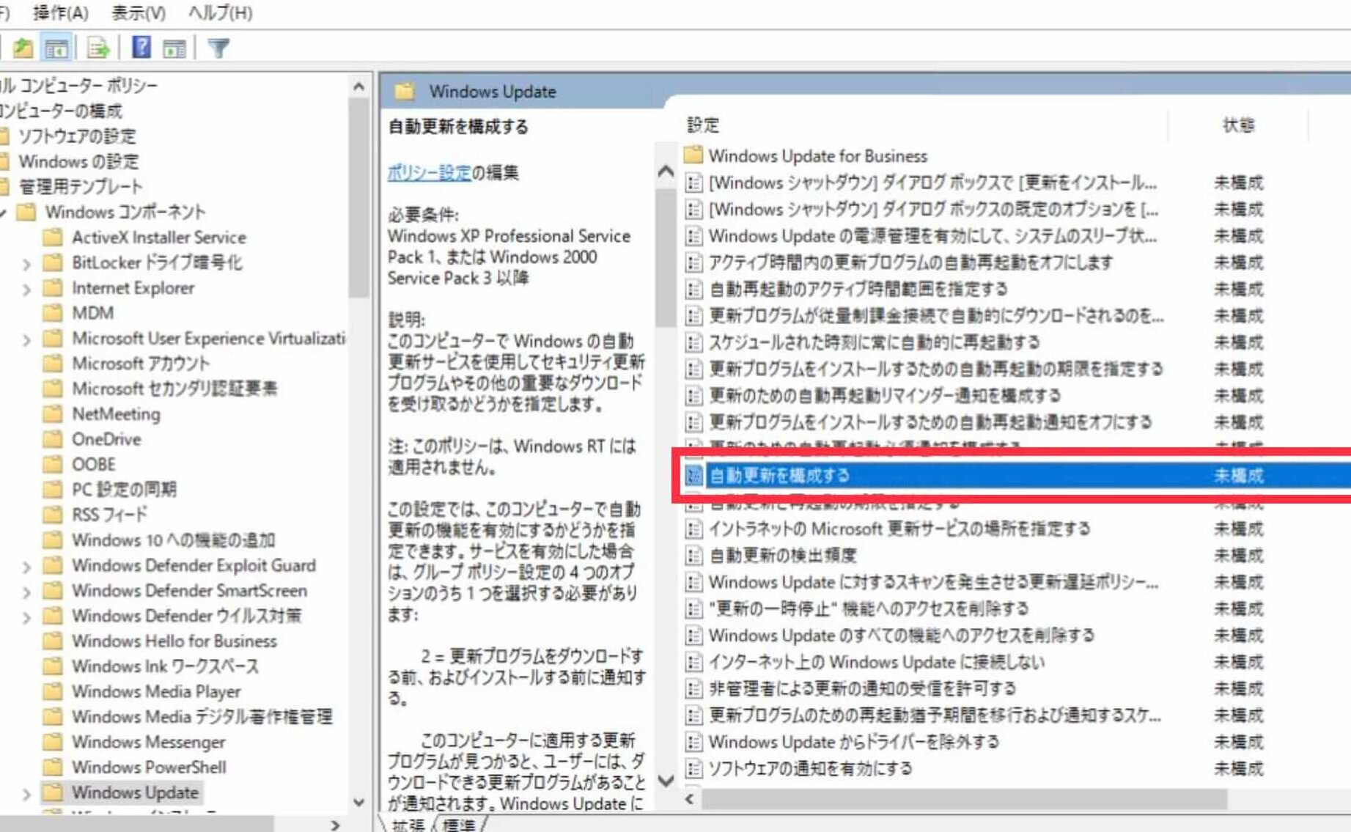Click the folder icon next to RSS フィード
This screenshot has width=1351, height=832.
tap(53, 515)
